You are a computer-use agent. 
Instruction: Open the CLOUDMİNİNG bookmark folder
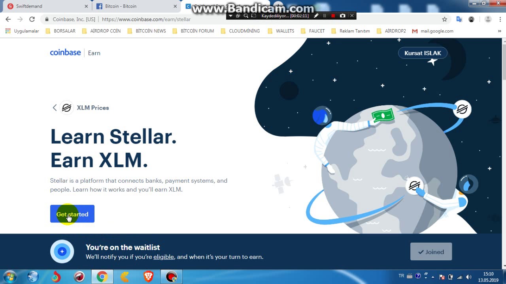pos(240,31)
